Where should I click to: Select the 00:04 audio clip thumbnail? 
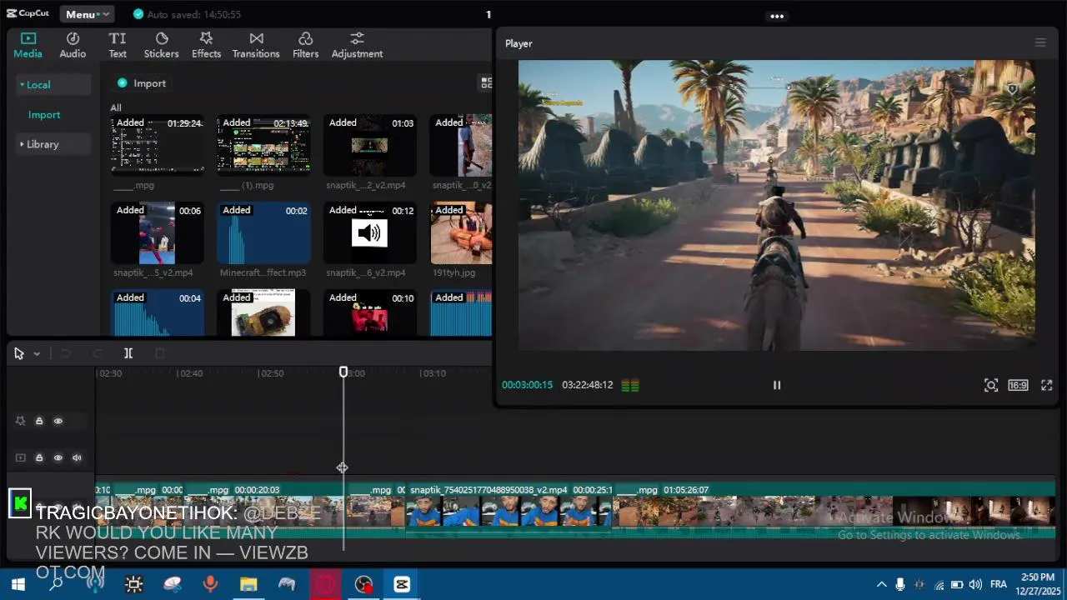[x=158, y=312]
